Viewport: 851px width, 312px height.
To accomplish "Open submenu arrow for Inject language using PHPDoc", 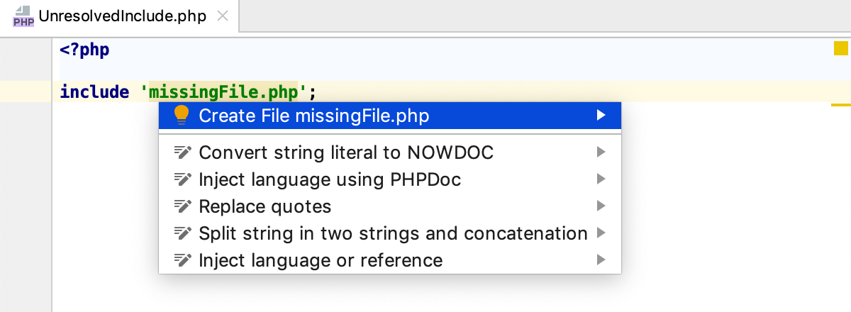I will 601,179.
